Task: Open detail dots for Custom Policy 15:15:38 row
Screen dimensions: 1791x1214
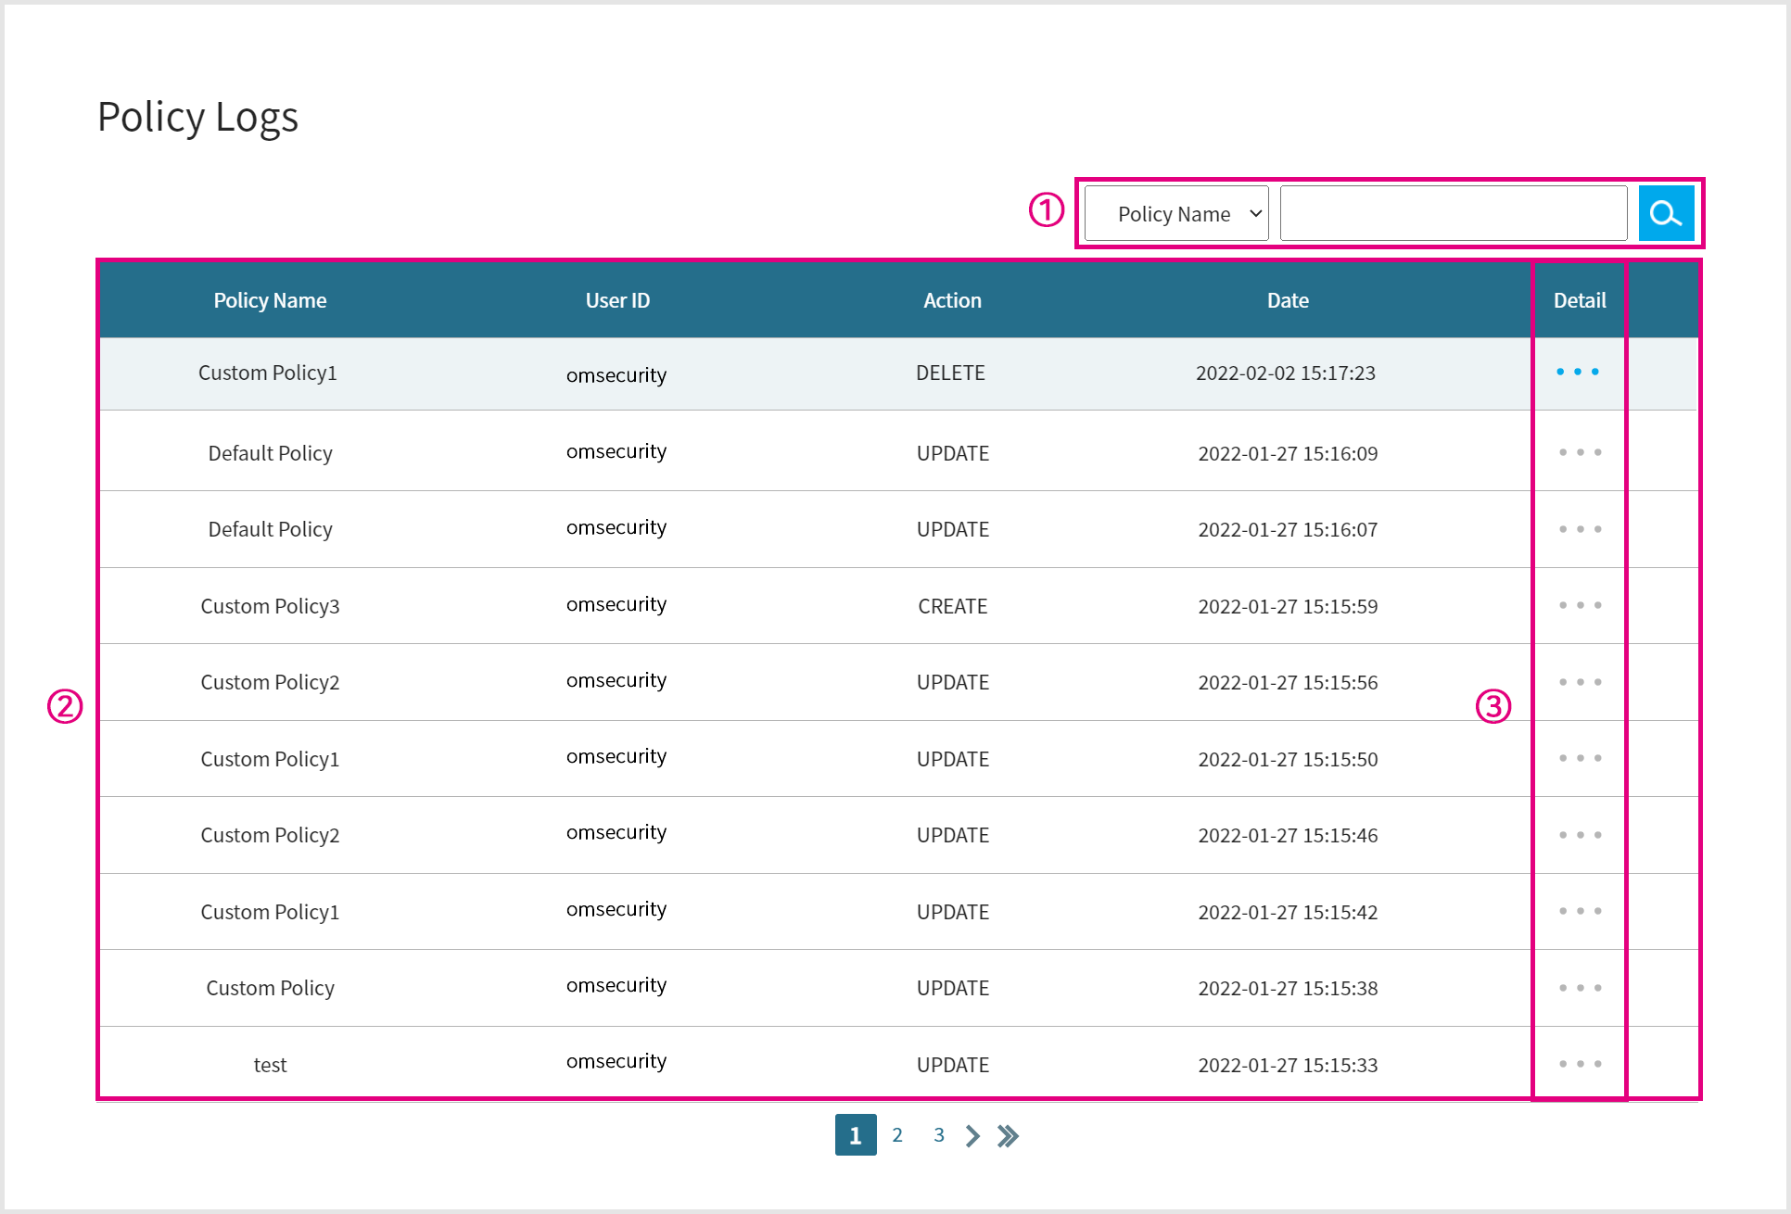Action: pyautogui.click(x=1580, y=988)
